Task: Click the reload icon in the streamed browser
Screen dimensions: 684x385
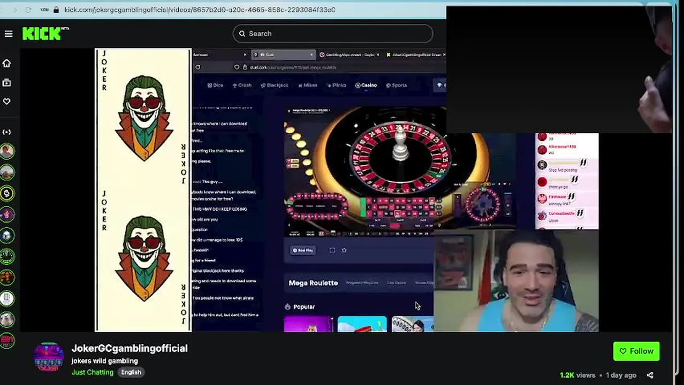Action: click(198, 67)
